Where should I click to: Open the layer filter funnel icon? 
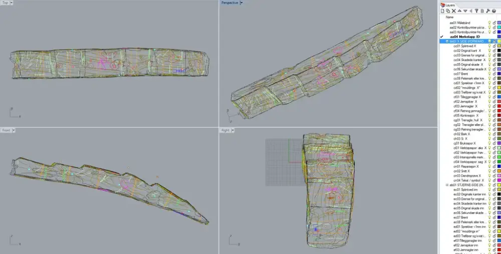click(476, 10)
